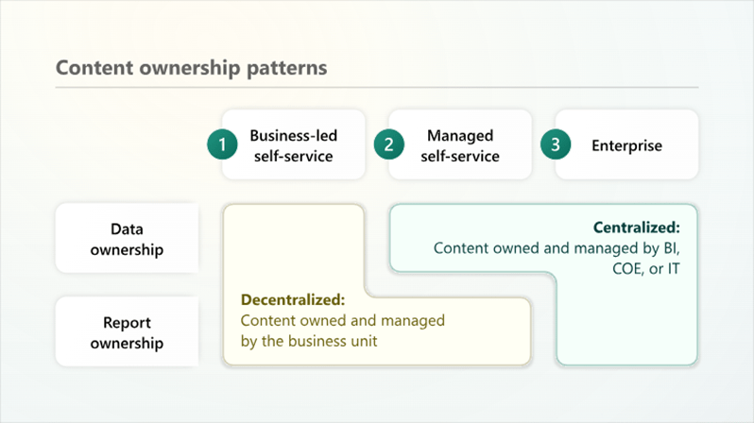This screenshot has width=754, height=423.
Task: Click the green number 1 badge
Action: 222,144
